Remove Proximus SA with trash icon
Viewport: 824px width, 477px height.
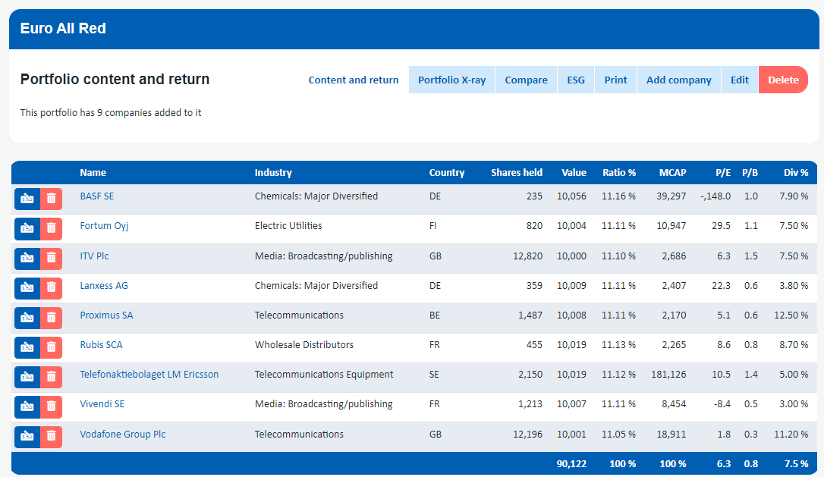52,317
